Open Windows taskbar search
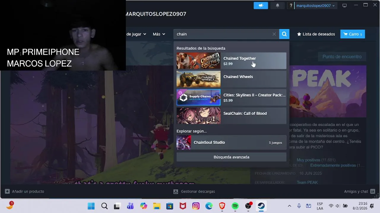The image size is (380, 213). (104, 206)
